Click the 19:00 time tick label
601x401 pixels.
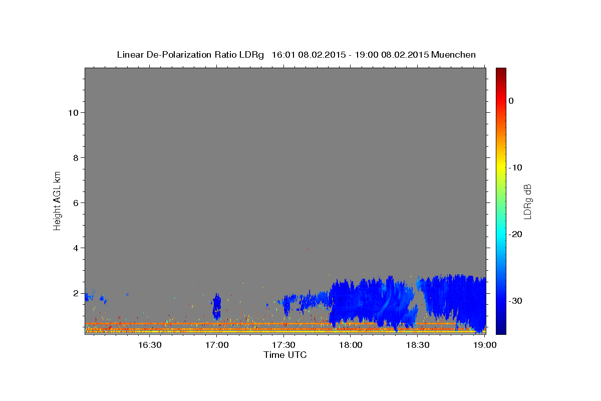[x=484, y=345]
